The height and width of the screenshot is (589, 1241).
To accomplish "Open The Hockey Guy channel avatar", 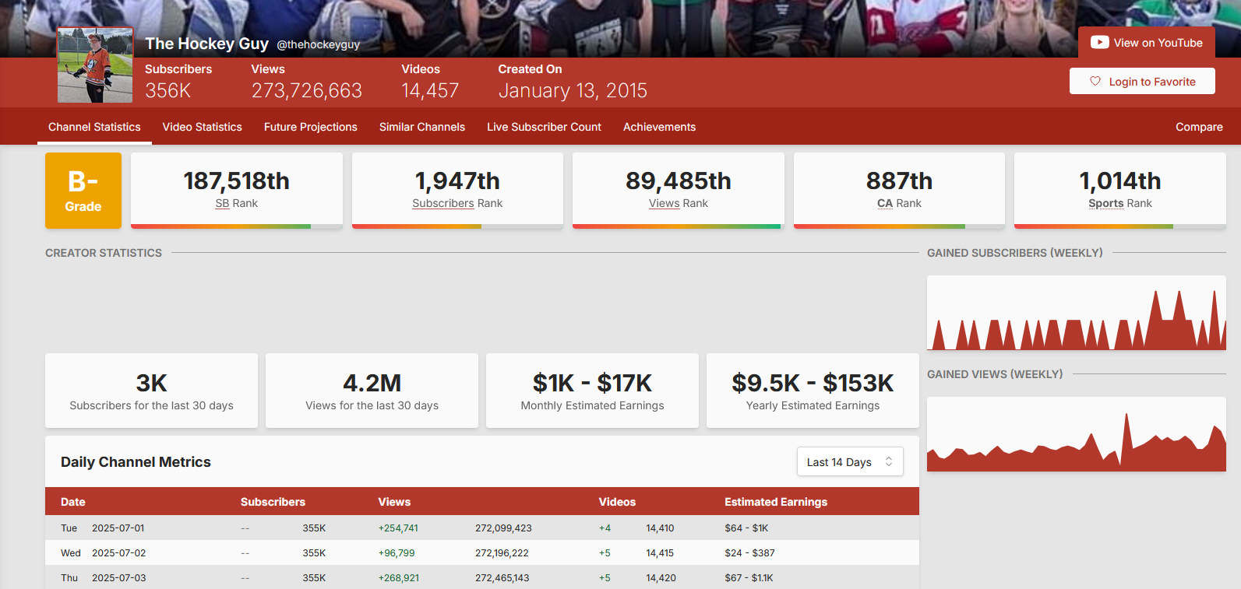I will (95, 65).
